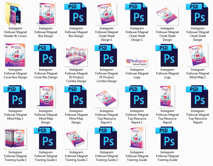Viewport: 213px width, 166px height.
Task: Select the Cover Box Design PSD file
Action: (x=45, y=55)
